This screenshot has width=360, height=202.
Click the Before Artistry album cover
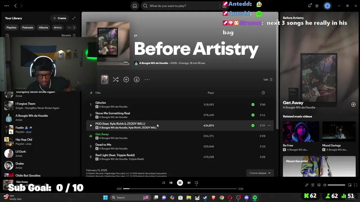click(108, 43)
